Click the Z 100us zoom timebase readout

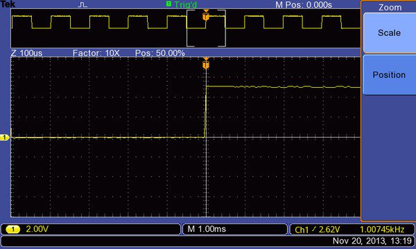(x=26, y=53)
